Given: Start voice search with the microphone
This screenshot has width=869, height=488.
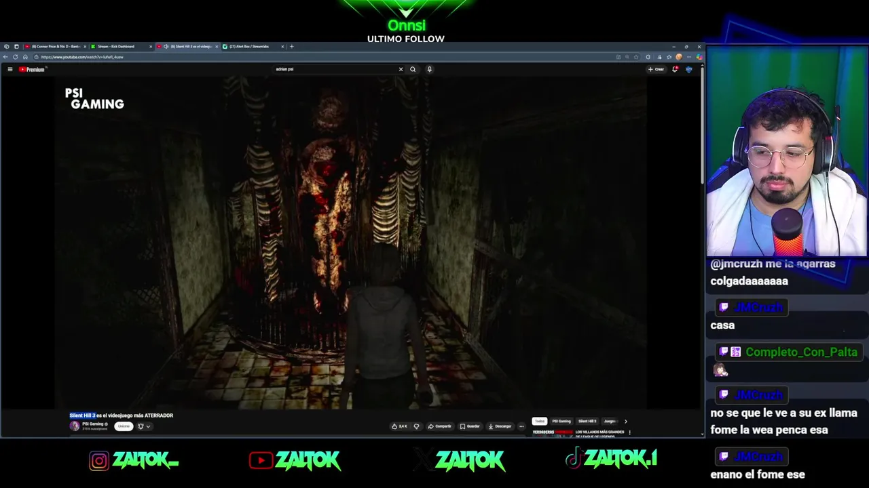Looking at the screenshot, I should (429, 69).
